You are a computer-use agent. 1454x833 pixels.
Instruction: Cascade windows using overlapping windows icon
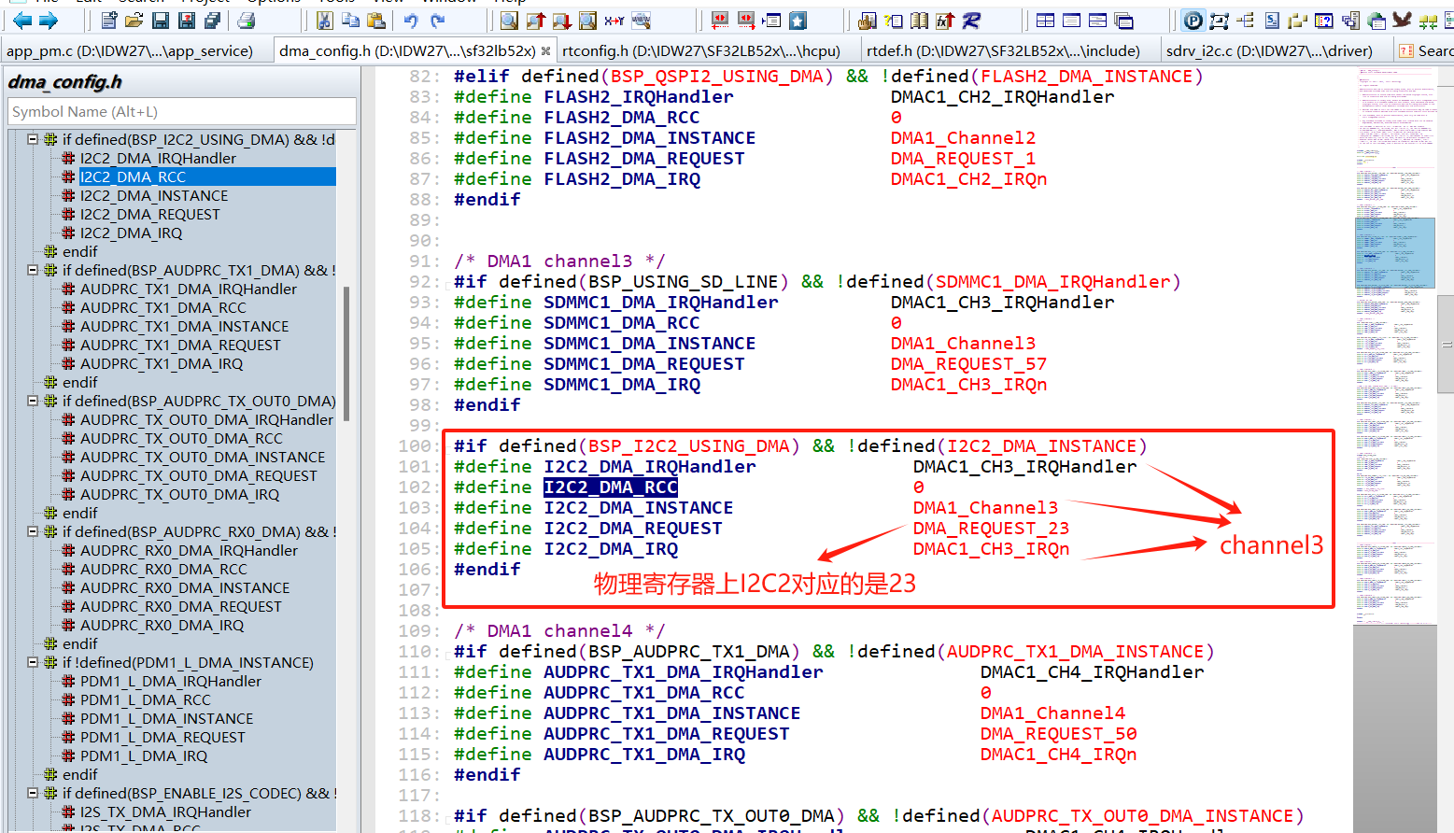coord(1124,20)
